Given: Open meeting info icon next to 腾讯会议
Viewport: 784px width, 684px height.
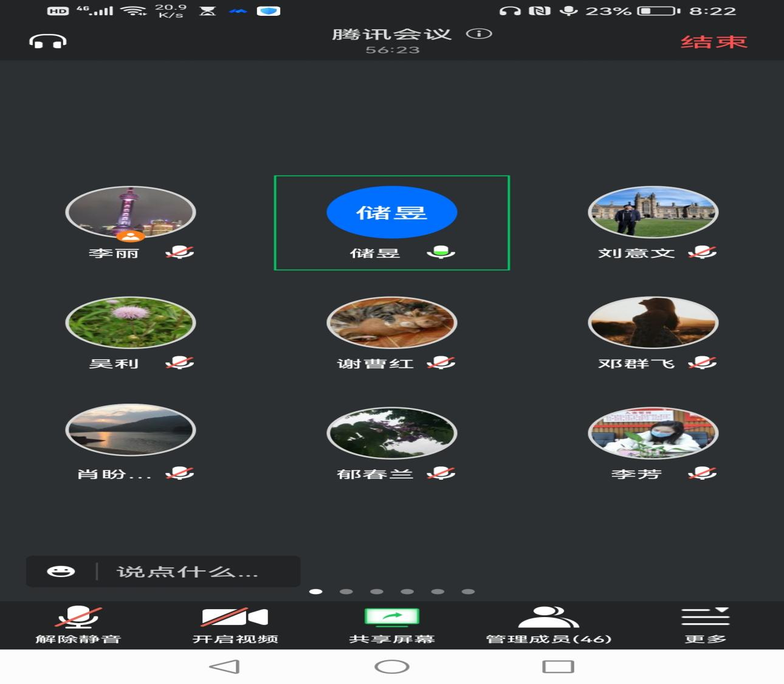Looking at the screenshot, I should [479, 34].
